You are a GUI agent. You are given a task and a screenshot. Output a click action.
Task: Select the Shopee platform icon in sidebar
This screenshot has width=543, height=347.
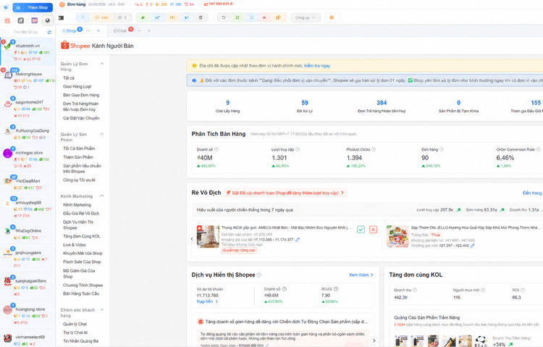click(x=7, y=20)
